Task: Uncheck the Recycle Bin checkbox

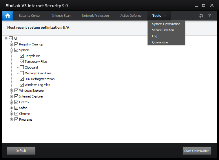Action: 22,56
